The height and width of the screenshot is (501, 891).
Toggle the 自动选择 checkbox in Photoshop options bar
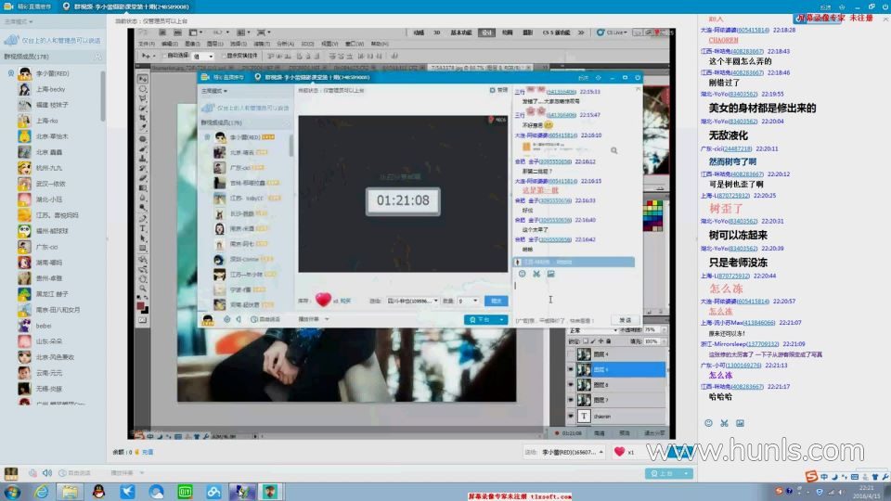[x=164, y=56]
